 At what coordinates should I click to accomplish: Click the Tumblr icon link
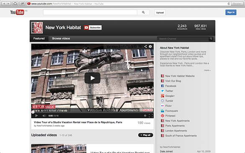(x=162, y=101)
